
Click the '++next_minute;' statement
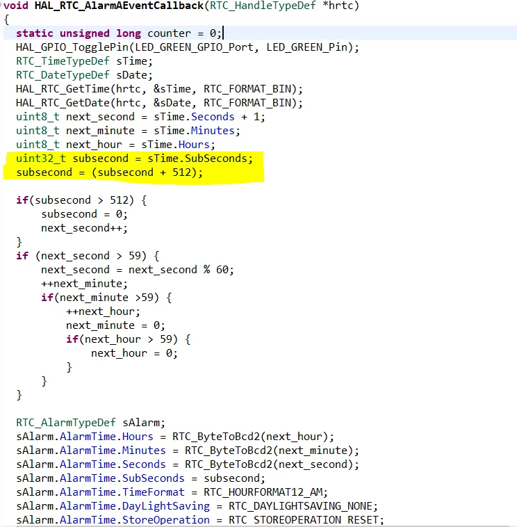84,284
